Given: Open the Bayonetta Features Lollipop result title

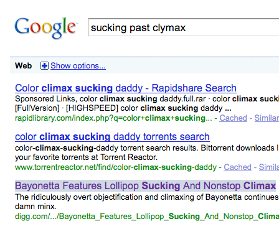Looking at the screenshot, I should point(145,185).
